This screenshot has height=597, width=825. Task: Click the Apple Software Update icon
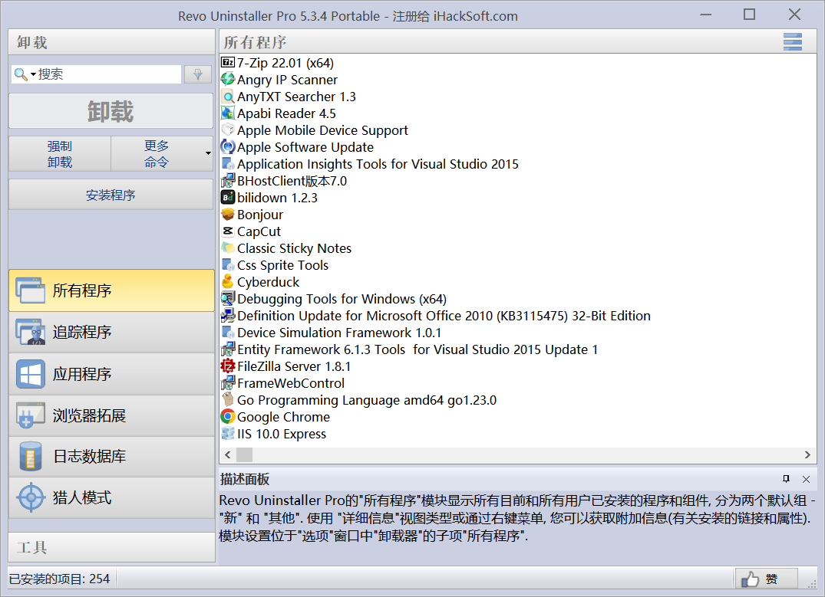(x=227, y=146)
